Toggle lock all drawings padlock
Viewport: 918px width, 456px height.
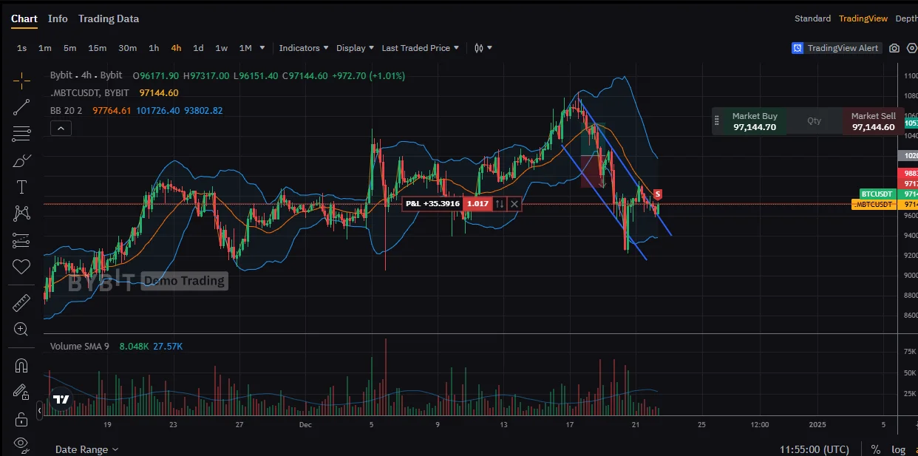(21, 419)
